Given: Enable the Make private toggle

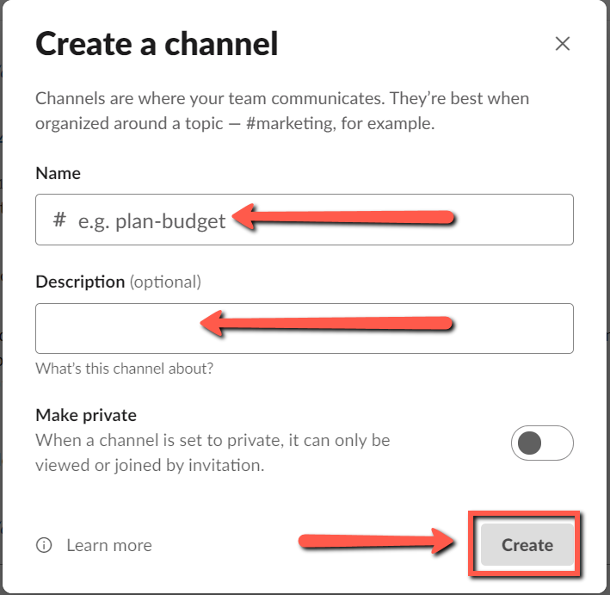Looking at the screenshot, I should pyautogui.click(x=542, y=443).
